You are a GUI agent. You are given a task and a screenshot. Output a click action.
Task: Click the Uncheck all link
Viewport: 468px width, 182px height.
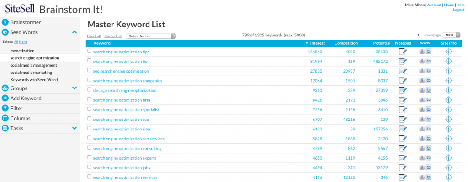pyautogui.click(x=113, y=36)
